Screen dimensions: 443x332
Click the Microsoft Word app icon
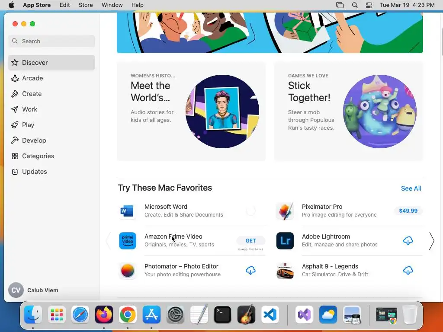[x=128, y=211]
